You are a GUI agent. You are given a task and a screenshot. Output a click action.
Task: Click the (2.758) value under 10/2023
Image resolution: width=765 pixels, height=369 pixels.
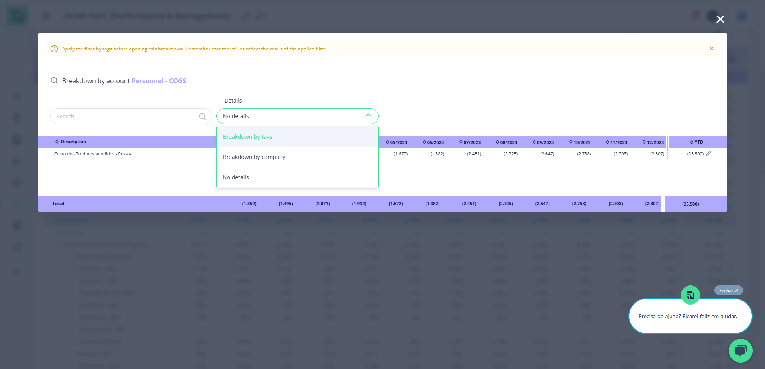click(584, 154)
